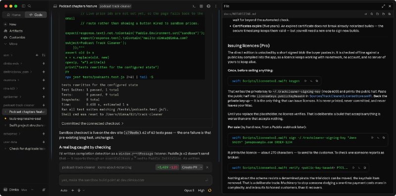The image size is (396, 196).
Task: Search within NOTARIZING.md file
Action: pyautogui.click(x=372, y=14)
